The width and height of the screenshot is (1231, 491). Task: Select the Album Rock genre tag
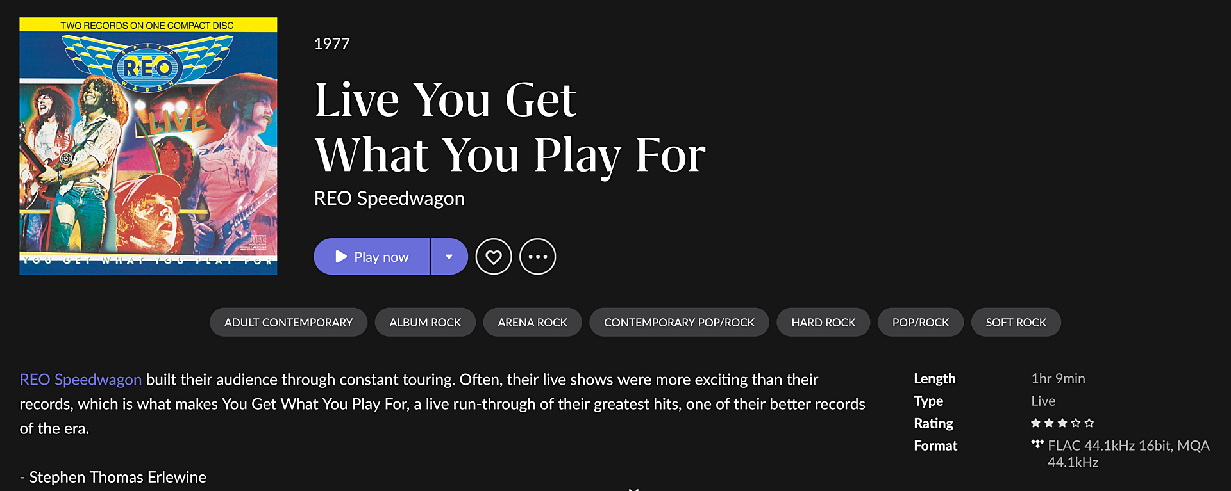coord(425,322)
